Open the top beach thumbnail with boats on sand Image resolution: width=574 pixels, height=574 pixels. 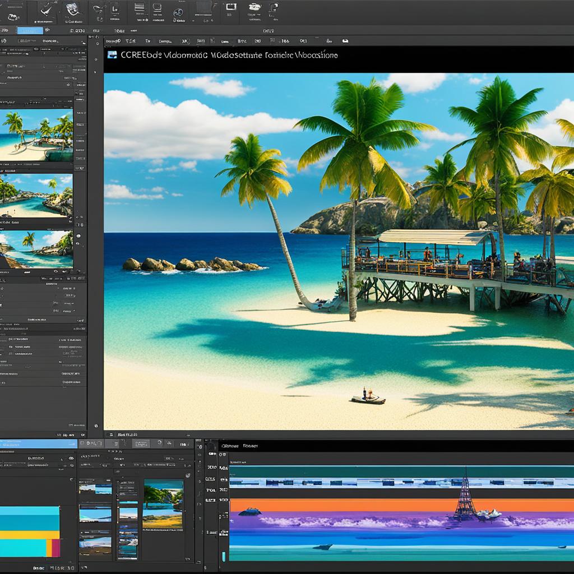click(36, 135)
